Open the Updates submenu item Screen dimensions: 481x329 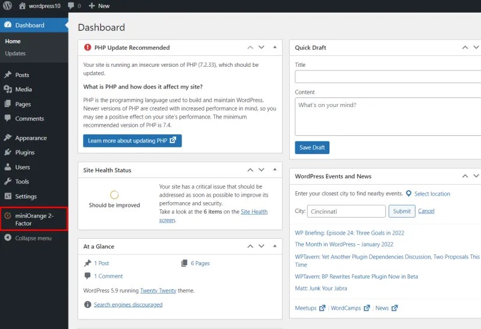[15, 53]
